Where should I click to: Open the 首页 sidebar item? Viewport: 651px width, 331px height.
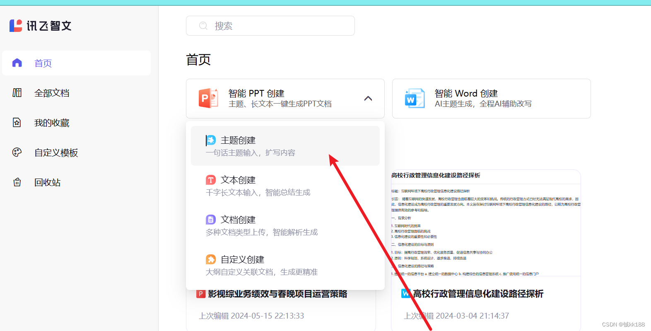[x=77, y=63]
